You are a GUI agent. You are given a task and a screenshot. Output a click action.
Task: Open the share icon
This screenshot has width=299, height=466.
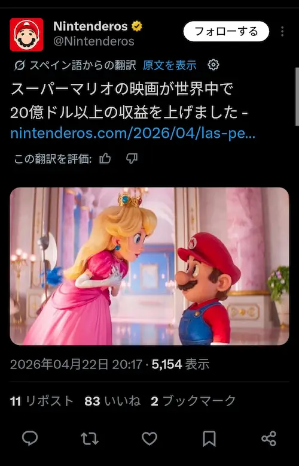[x=269, y=438]
